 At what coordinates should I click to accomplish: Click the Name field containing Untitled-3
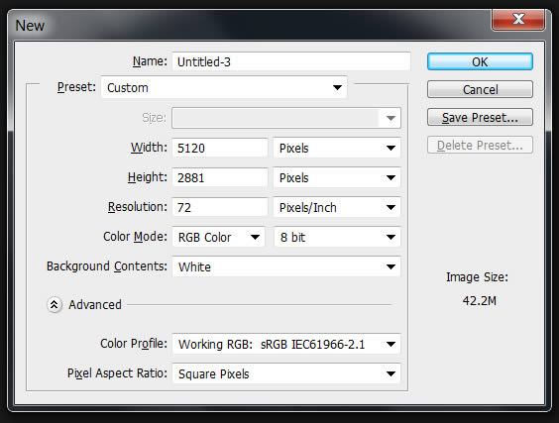pyautogui.click(x=291, y=61)
